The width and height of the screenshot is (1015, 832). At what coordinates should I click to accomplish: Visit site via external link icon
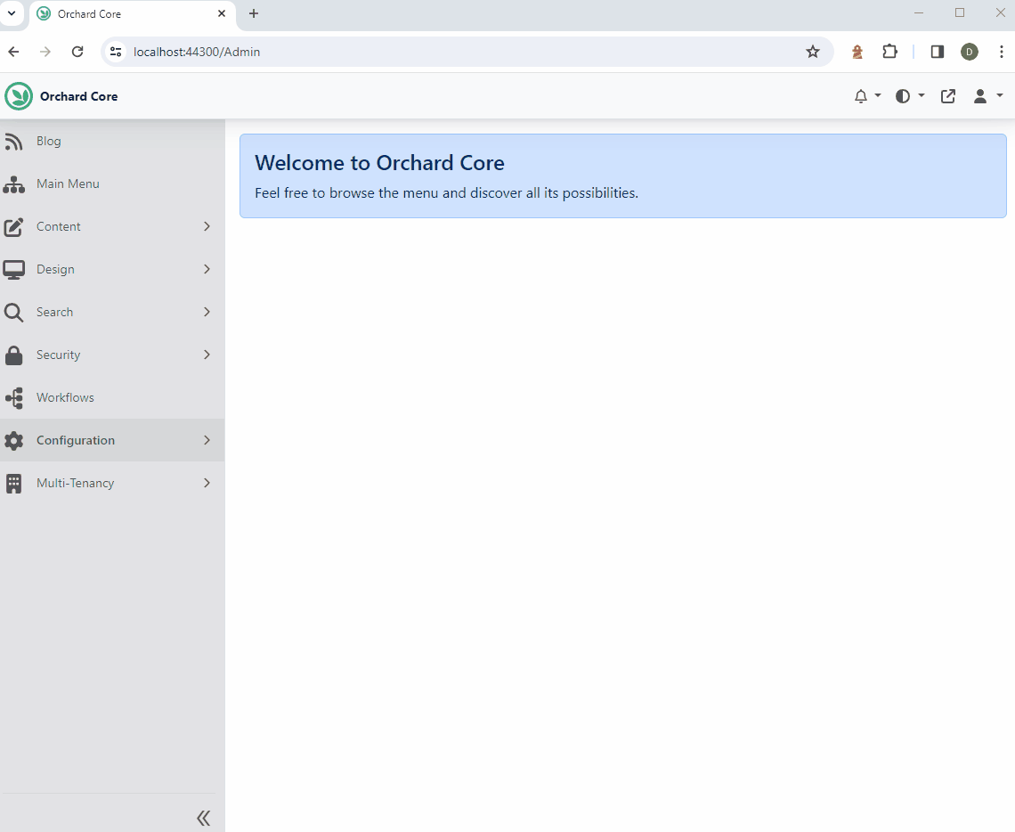tap(947, 96)
